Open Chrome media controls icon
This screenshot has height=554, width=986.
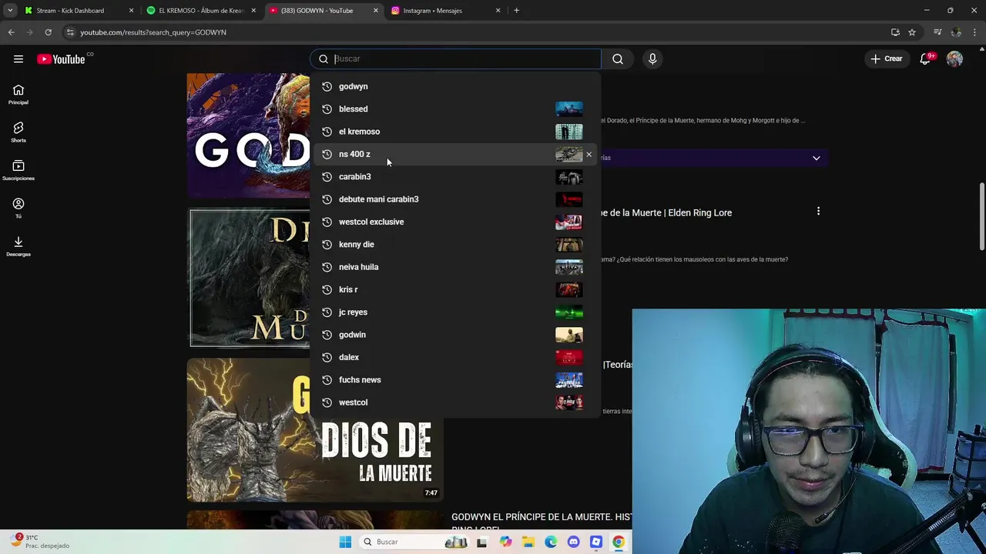click(x=937, y=32)
